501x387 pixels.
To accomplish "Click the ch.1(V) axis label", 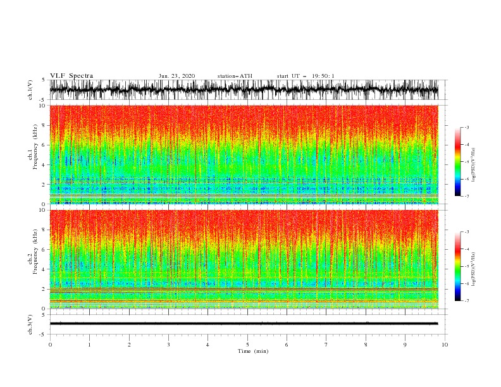I will coord(30,90).
